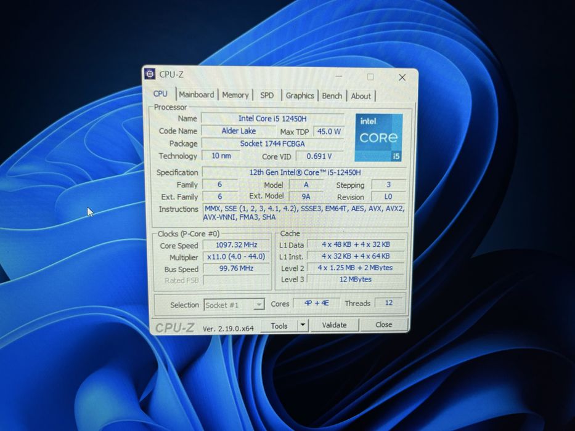The height and width of the screenshot is (431, 575).
Task: Click the Threads '12' value
Action: click(x=389, y=303)
